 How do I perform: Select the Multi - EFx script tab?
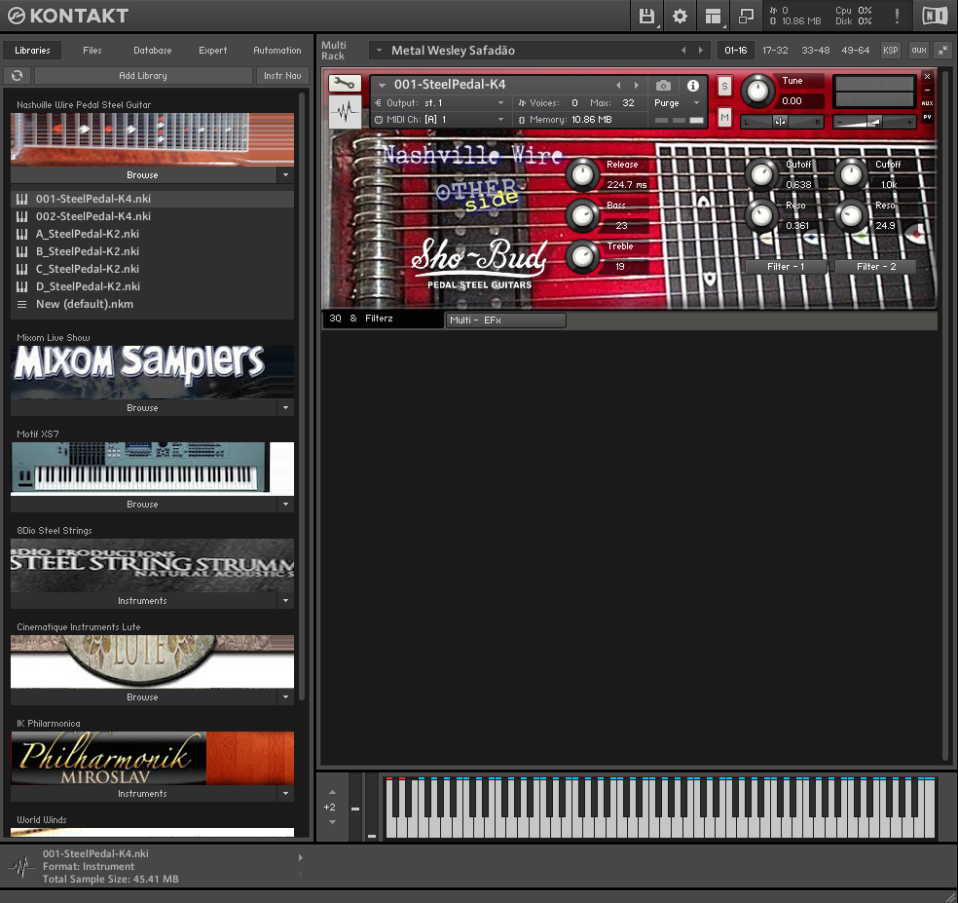coord(506,320)
